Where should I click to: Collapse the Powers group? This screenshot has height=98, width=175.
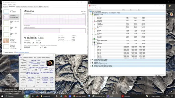[x=93, y=29]
